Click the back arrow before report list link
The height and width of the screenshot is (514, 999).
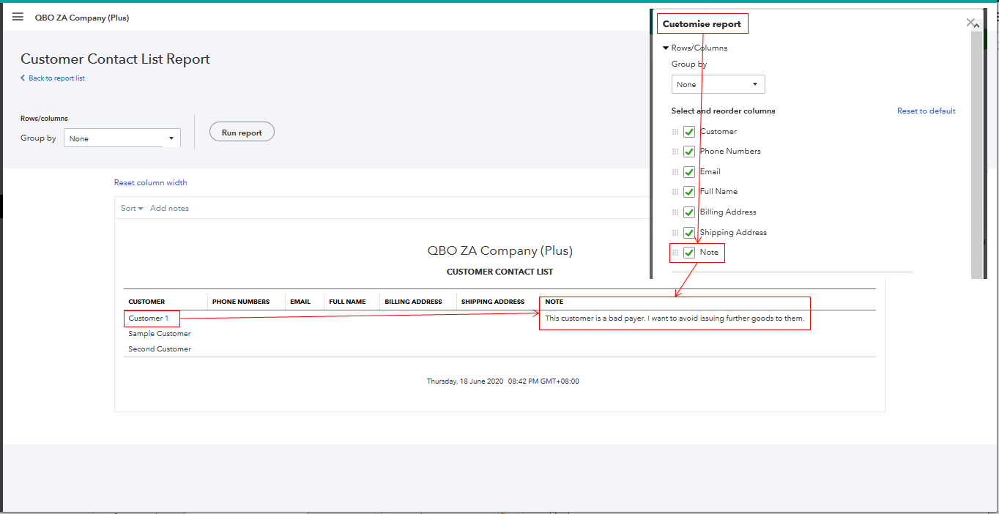(x=23, y=78)
